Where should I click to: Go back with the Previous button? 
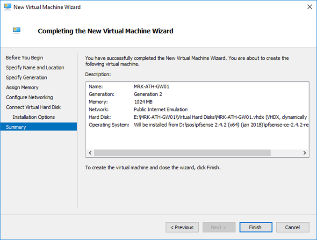(x=182, y=227)
